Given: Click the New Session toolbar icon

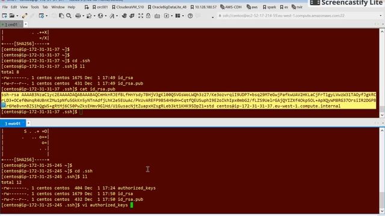Looking at the screenshot, I should click(4, 16).
